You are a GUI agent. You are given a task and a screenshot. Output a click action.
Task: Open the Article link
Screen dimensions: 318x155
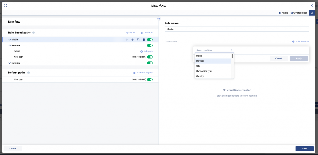click(x=285, y=13)
